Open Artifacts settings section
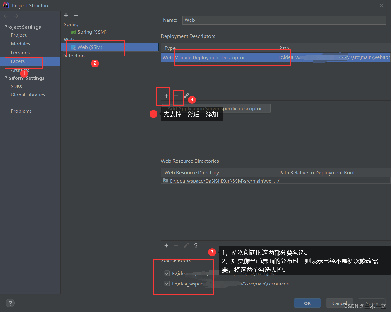 (20, 70)
